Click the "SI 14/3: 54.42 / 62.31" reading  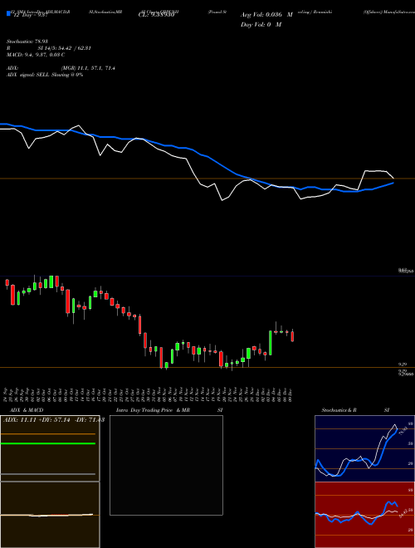pos(65,48)
